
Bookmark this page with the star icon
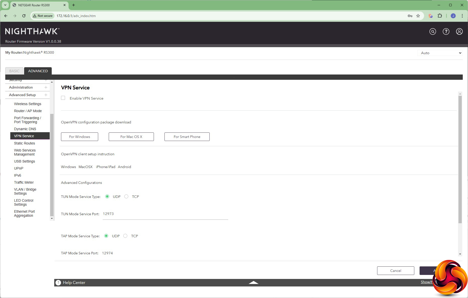click(418, 16)
